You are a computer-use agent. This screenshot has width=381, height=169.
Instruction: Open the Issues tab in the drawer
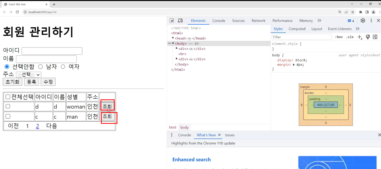tap(230, 135)
